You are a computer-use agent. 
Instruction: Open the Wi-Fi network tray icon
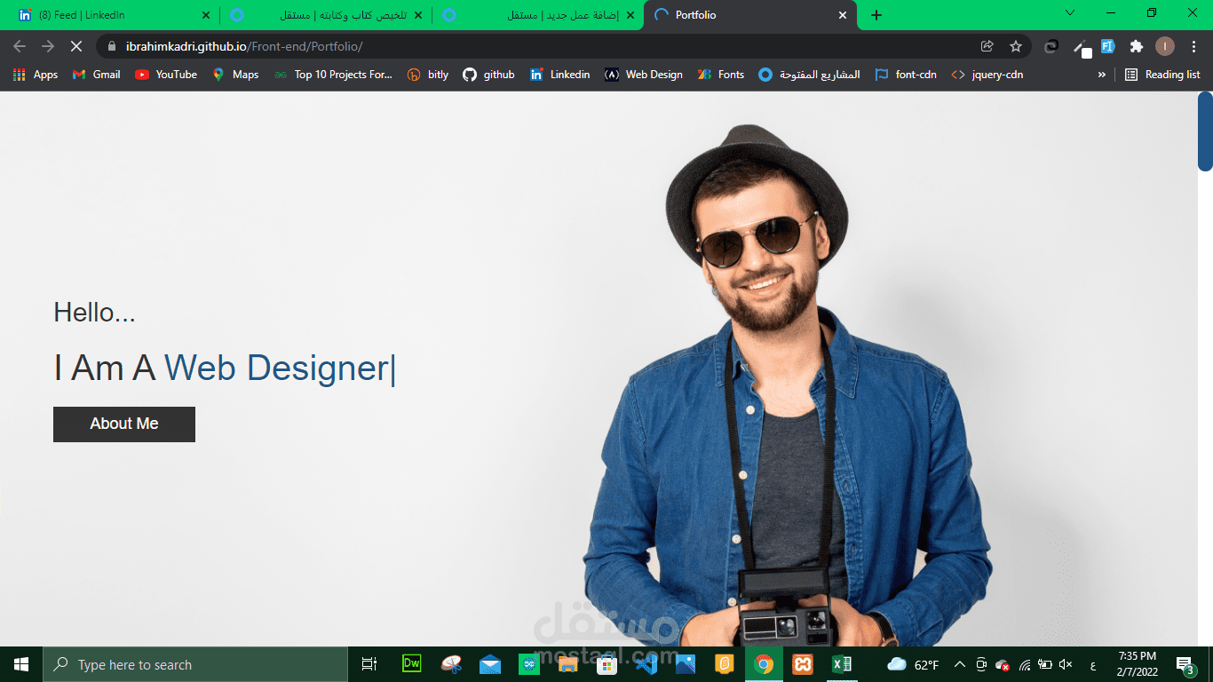(x=1025, y=664)
